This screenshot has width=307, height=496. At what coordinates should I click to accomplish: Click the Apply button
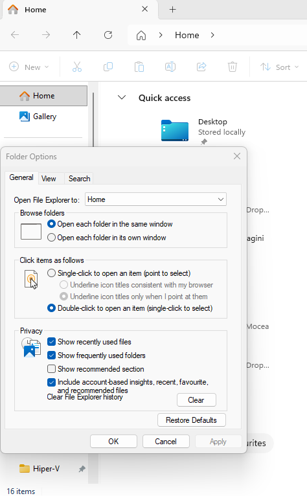pos(218,441)
